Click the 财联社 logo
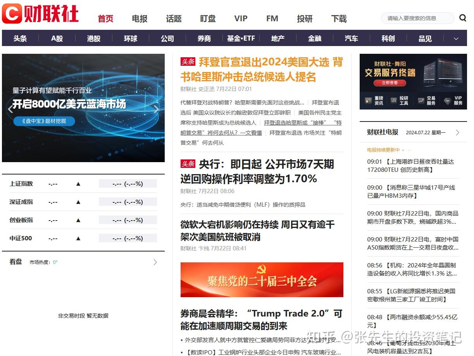This screenshot has height=356, width=474. pos(40,14)
